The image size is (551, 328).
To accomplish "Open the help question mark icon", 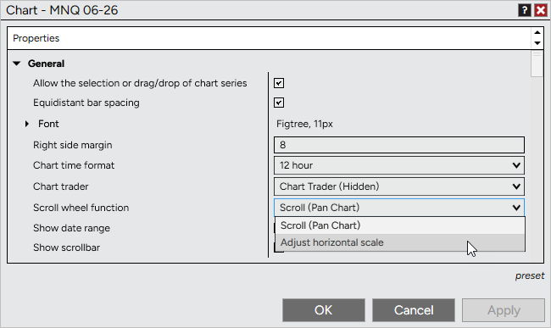I will coord(524,10).
